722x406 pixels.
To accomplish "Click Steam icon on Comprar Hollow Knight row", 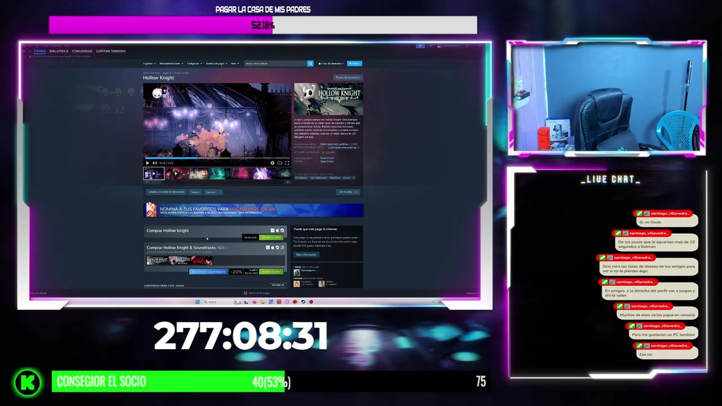I will [282, 230].
